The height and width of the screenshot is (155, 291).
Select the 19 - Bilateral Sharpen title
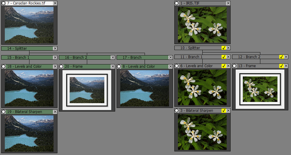pos(24,112)
